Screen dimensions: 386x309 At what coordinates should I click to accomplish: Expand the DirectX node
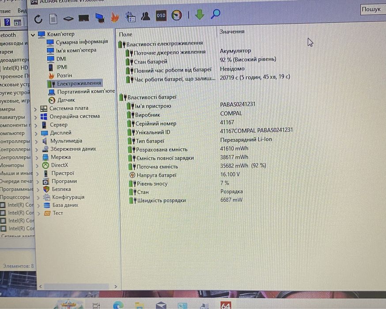tap(37, 166)
